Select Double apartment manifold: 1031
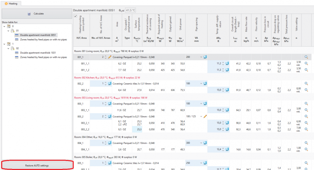This screenshot has width=314, height=170. pos(38,53)
